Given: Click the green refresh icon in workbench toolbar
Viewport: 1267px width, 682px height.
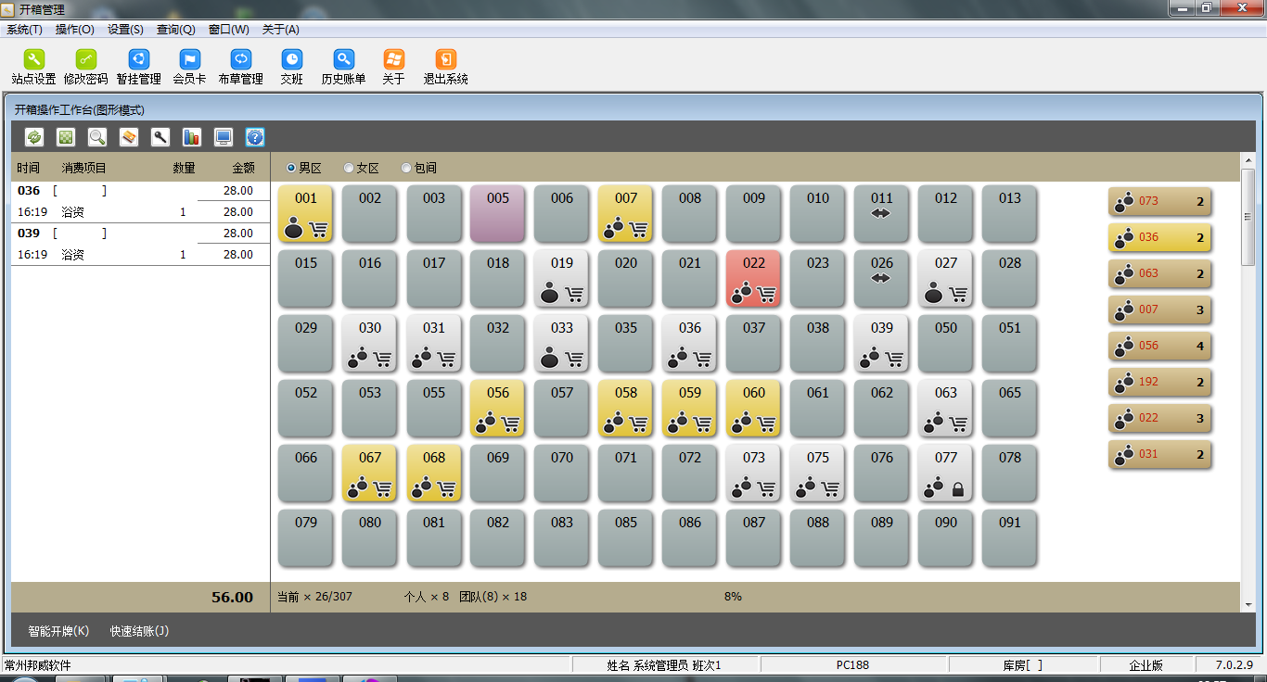Looking at the screenshot, I should (x=34, y=137).
